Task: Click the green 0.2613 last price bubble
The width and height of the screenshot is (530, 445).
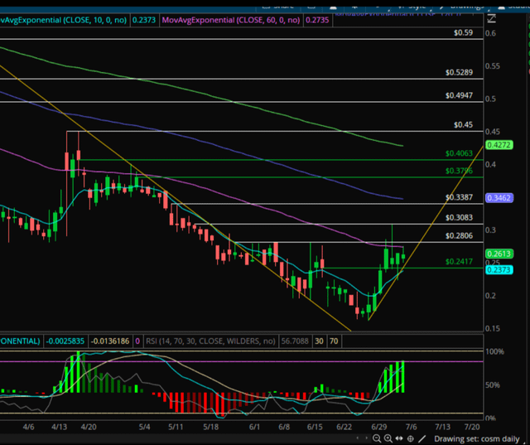Action: (499, 254)
